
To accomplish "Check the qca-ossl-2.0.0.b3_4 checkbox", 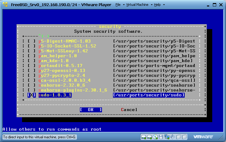I will pos(32,80).
